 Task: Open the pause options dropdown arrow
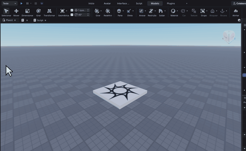[x=31, y=3]
